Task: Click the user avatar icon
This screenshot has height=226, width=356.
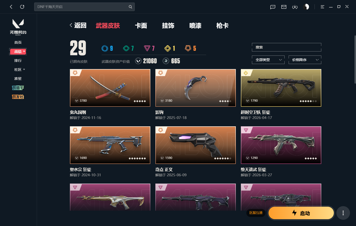Action: point(306,7)
